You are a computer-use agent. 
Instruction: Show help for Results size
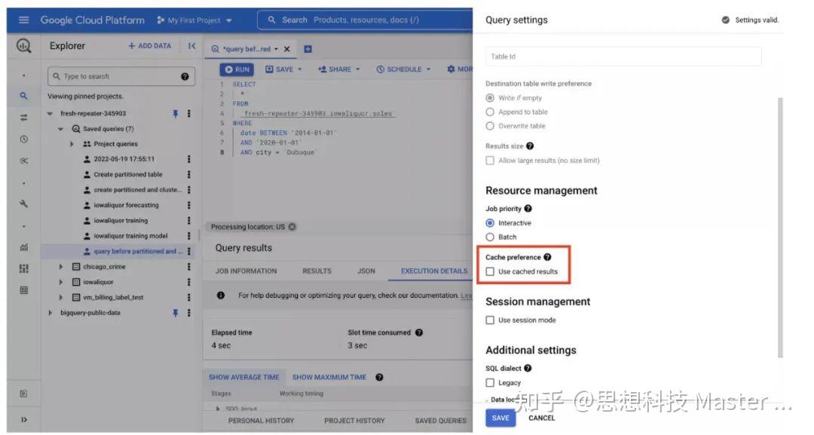pos(530,146)
